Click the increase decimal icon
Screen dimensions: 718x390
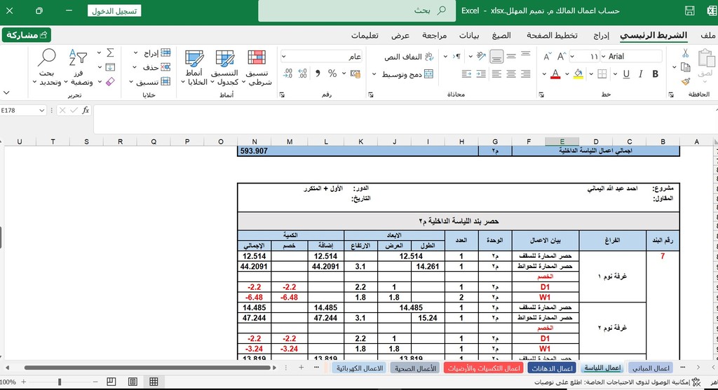(x=303, y=74)
